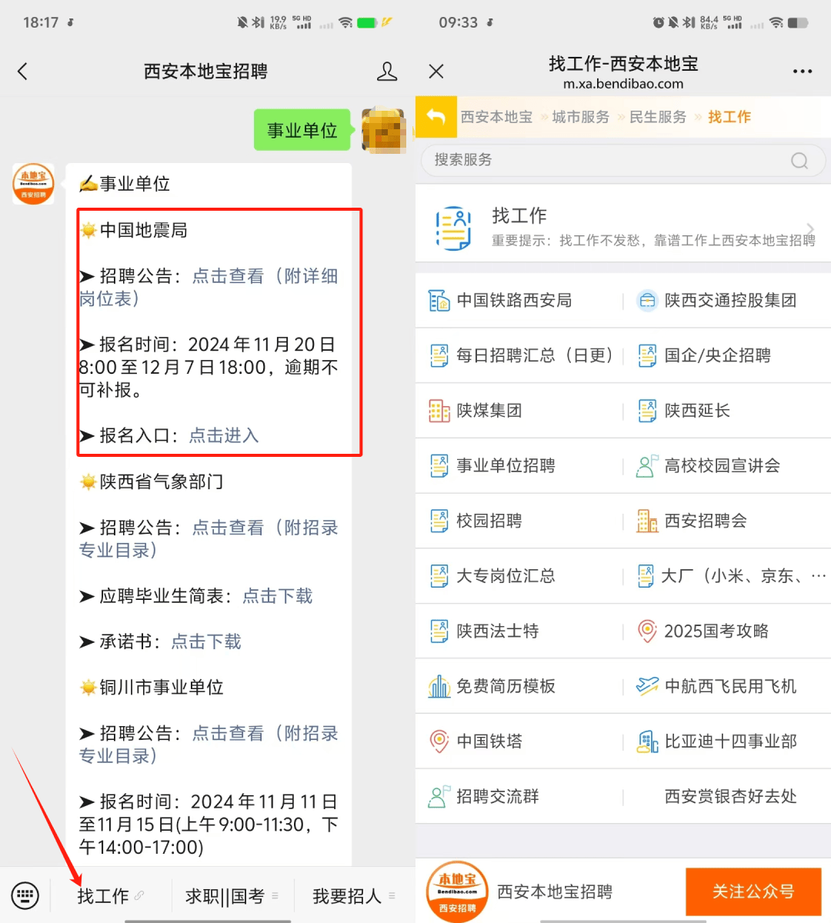Open 陕西省气象部门 招聘公告 点击查看 link

coord(228,528)
